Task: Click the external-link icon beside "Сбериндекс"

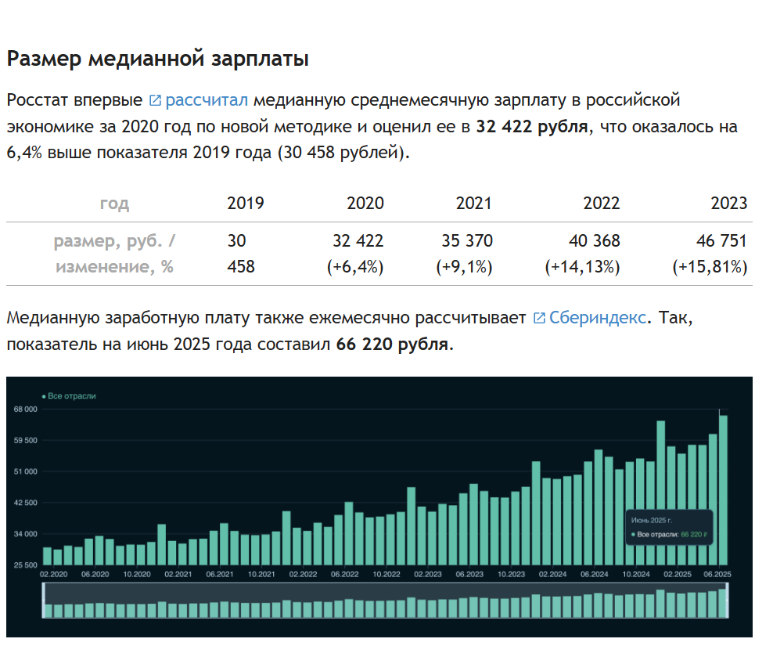Action: [x=538, y=318]
